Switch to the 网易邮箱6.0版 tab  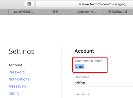tap(118, 12)
